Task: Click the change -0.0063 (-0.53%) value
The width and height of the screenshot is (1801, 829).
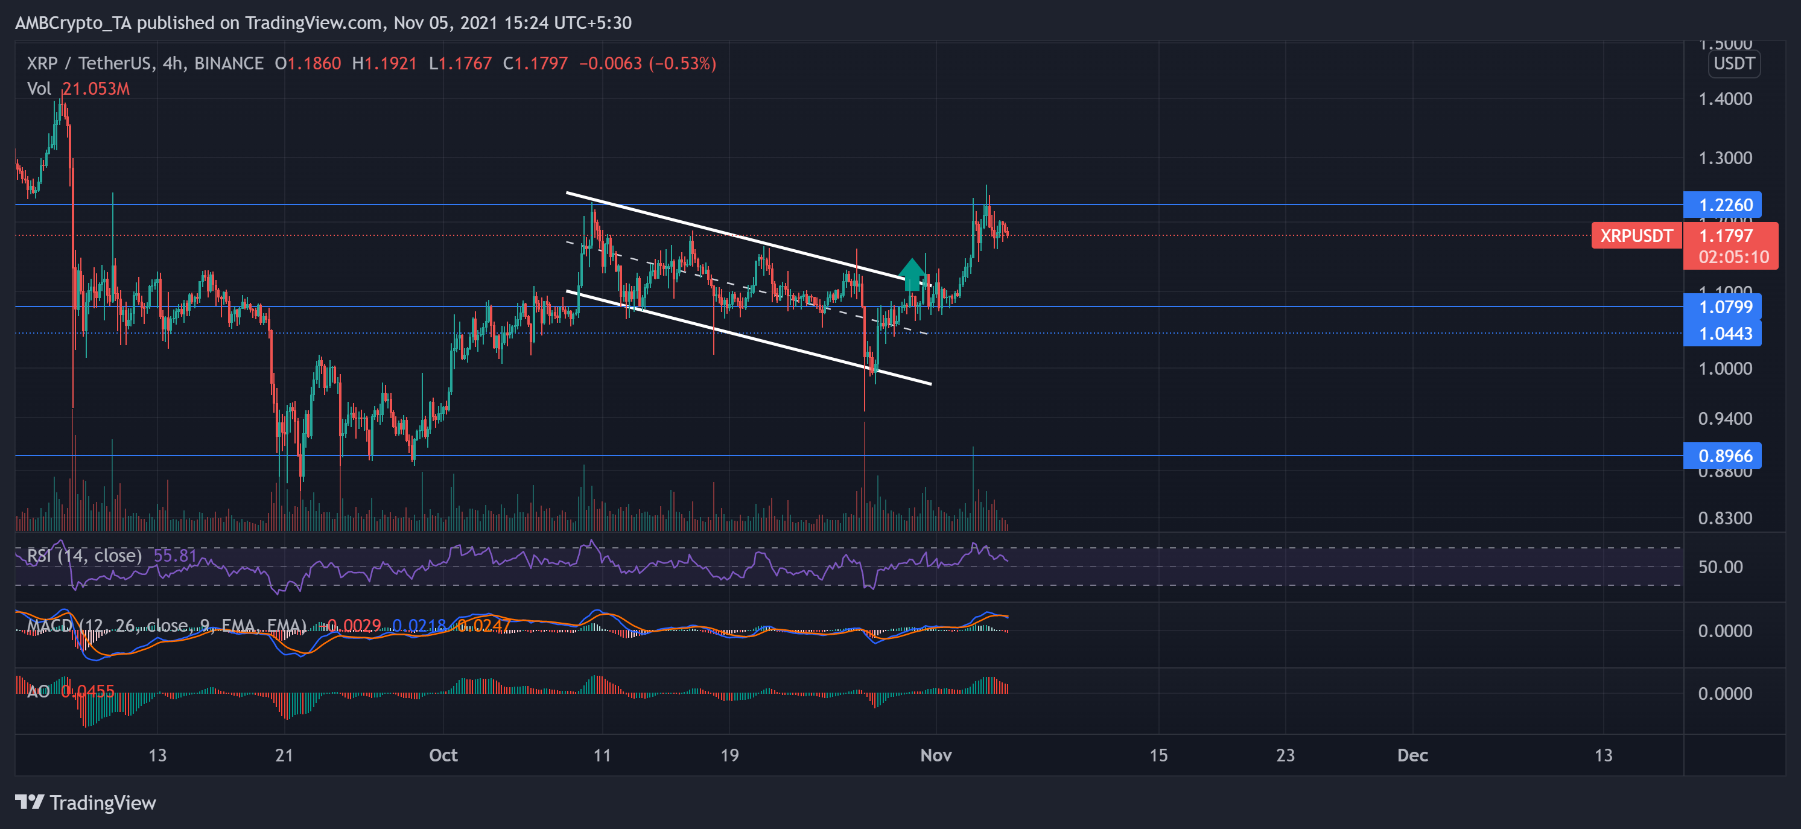Action: (647, 63)
